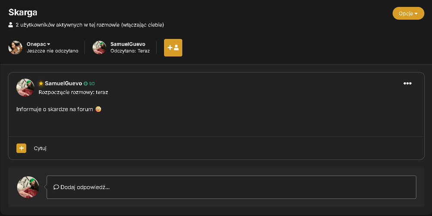432x216 pixels.
Task: Click the yellow star icon beside the author
Action: click(41, 83)
